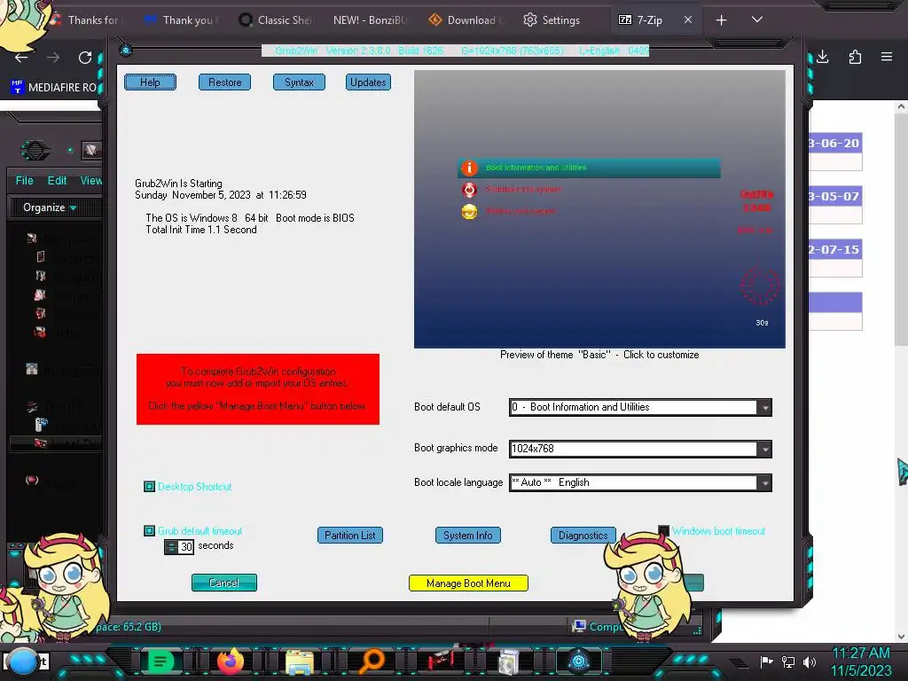Click the Basic theme preview to customize

click(x=599, y=209)
